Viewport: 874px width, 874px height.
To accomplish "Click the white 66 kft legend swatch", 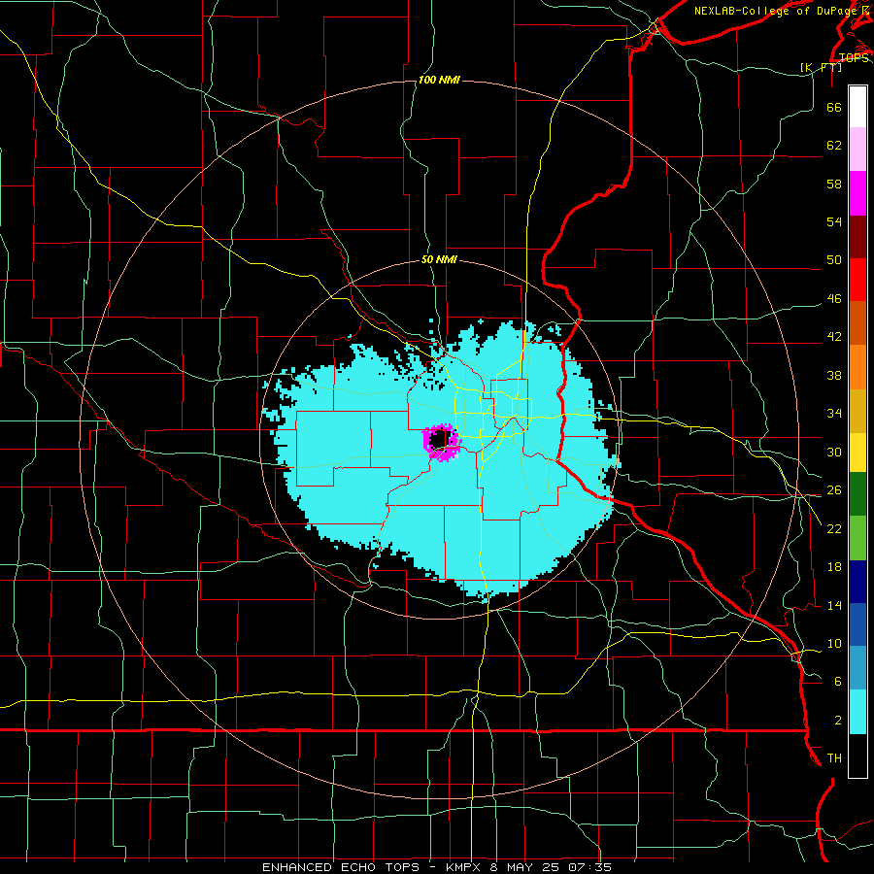I will [x=857, y=107].
